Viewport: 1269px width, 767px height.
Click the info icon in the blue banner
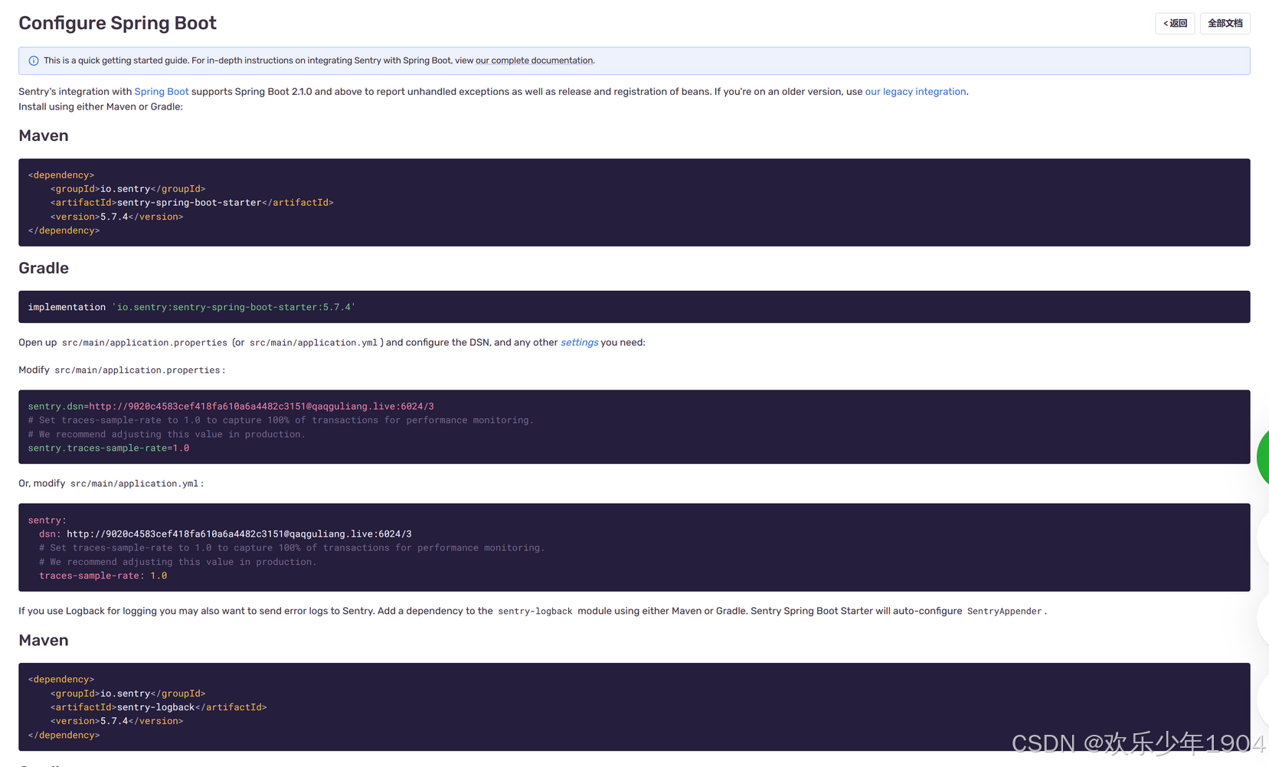34,61
